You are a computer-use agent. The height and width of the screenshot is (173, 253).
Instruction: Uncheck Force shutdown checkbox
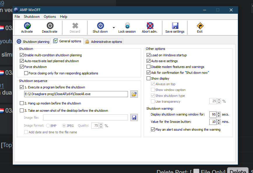pyautogui.click(x=22, y=67)
